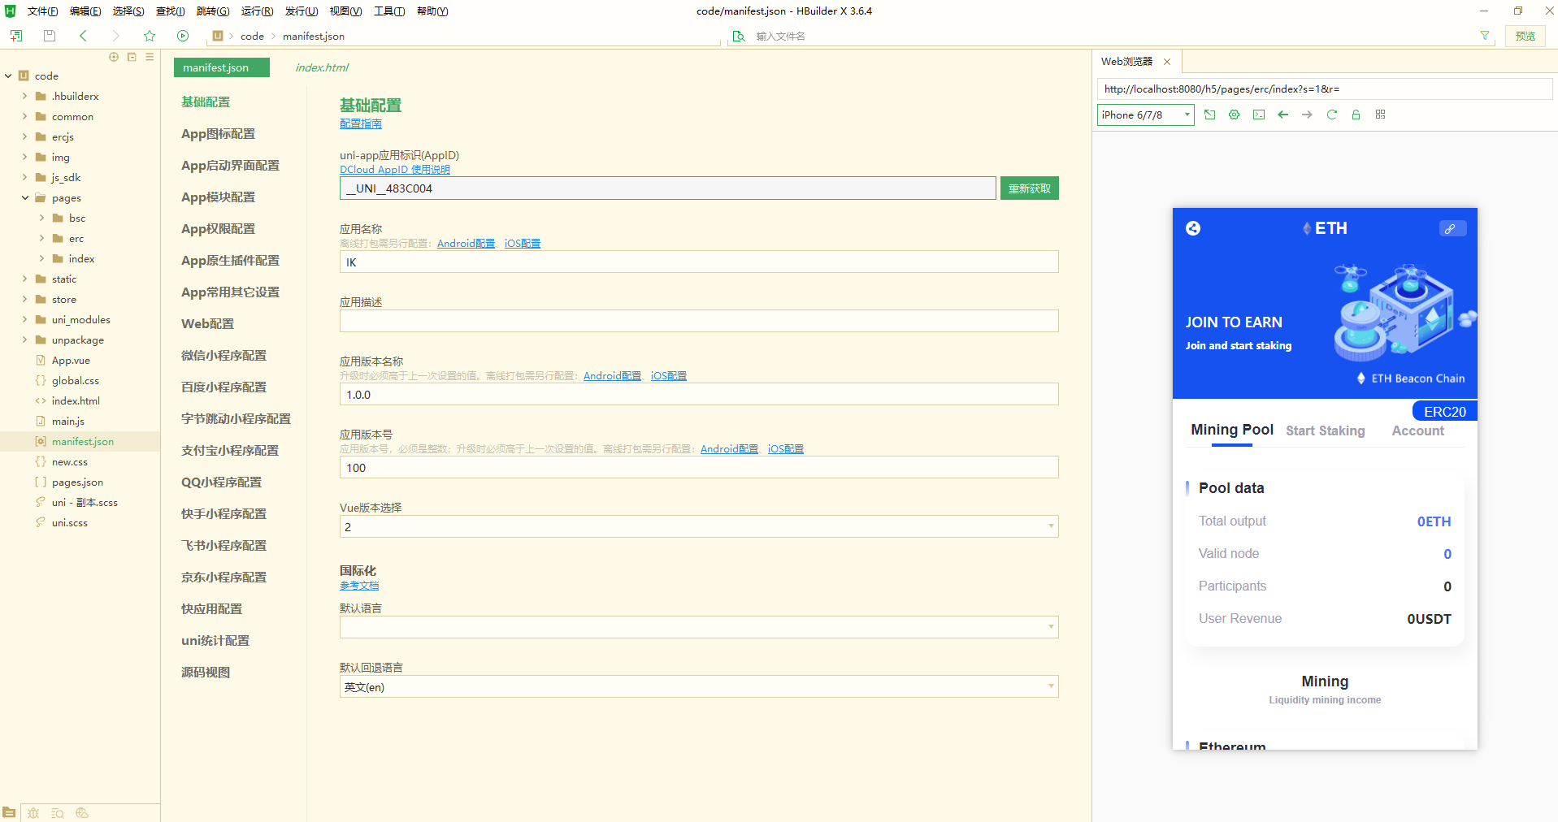Click the run play icon in toolbar

coord(183,36)
